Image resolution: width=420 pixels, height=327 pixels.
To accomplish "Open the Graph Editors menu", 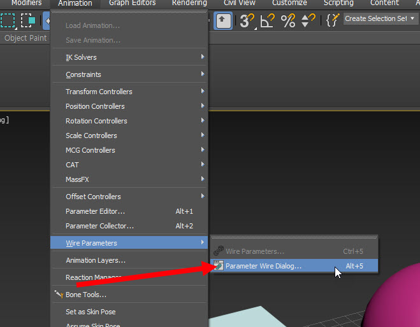I will (x=133, y=3).
